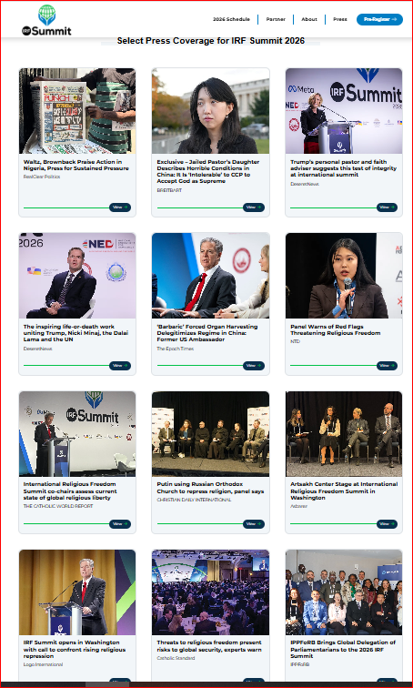Click the Panel Warns of Red Flags headline
Screen dimensions: 413x688
(336, 330)
